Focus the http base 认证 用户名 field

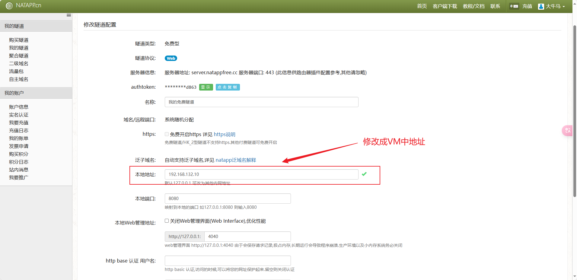point(228,261)
